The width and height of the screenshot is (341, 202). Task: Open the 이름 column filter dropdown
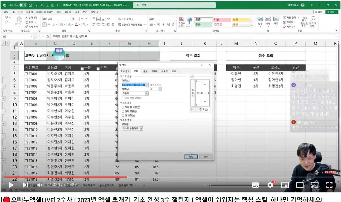pos(82,69)
